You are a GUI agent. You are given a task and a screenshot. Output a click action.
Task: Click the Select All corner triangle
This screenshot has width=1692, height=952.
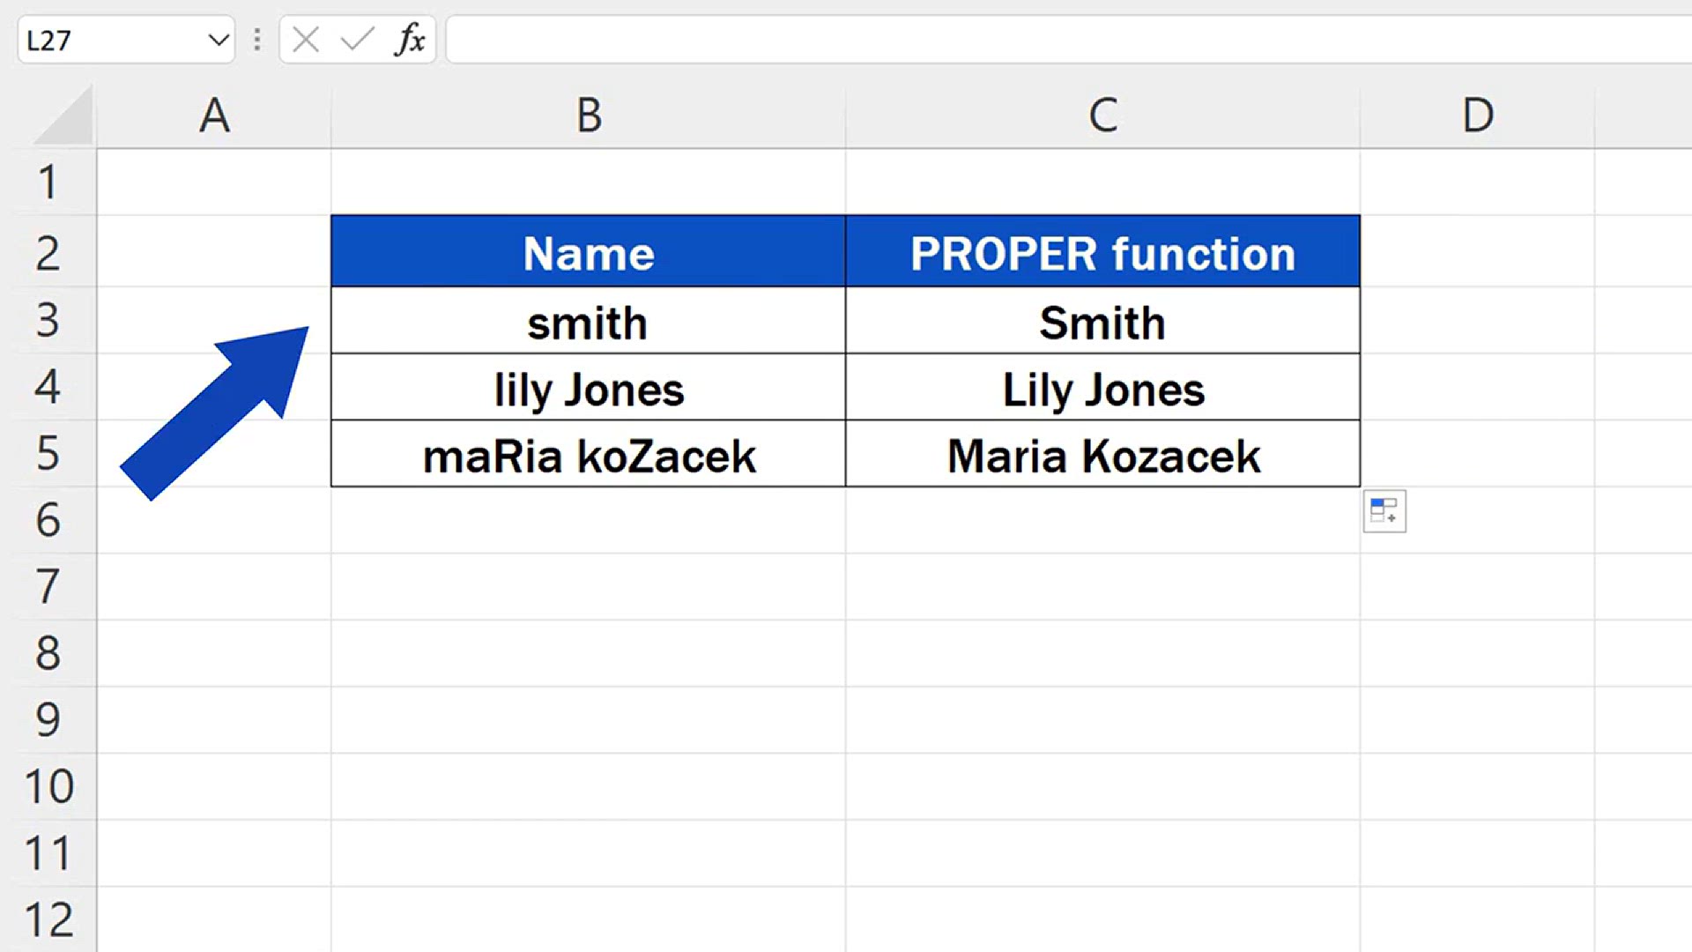(x=63, y=116)
